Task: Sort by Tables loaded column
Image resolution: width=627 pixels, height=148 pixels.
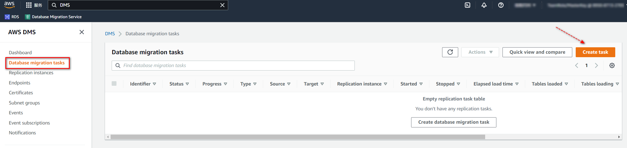Action: tap(550, 84)
